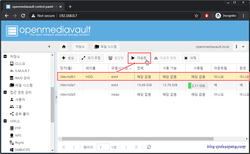Click the browser forward arrow
This screenshot has height=154, width=250.
[15, 16]
